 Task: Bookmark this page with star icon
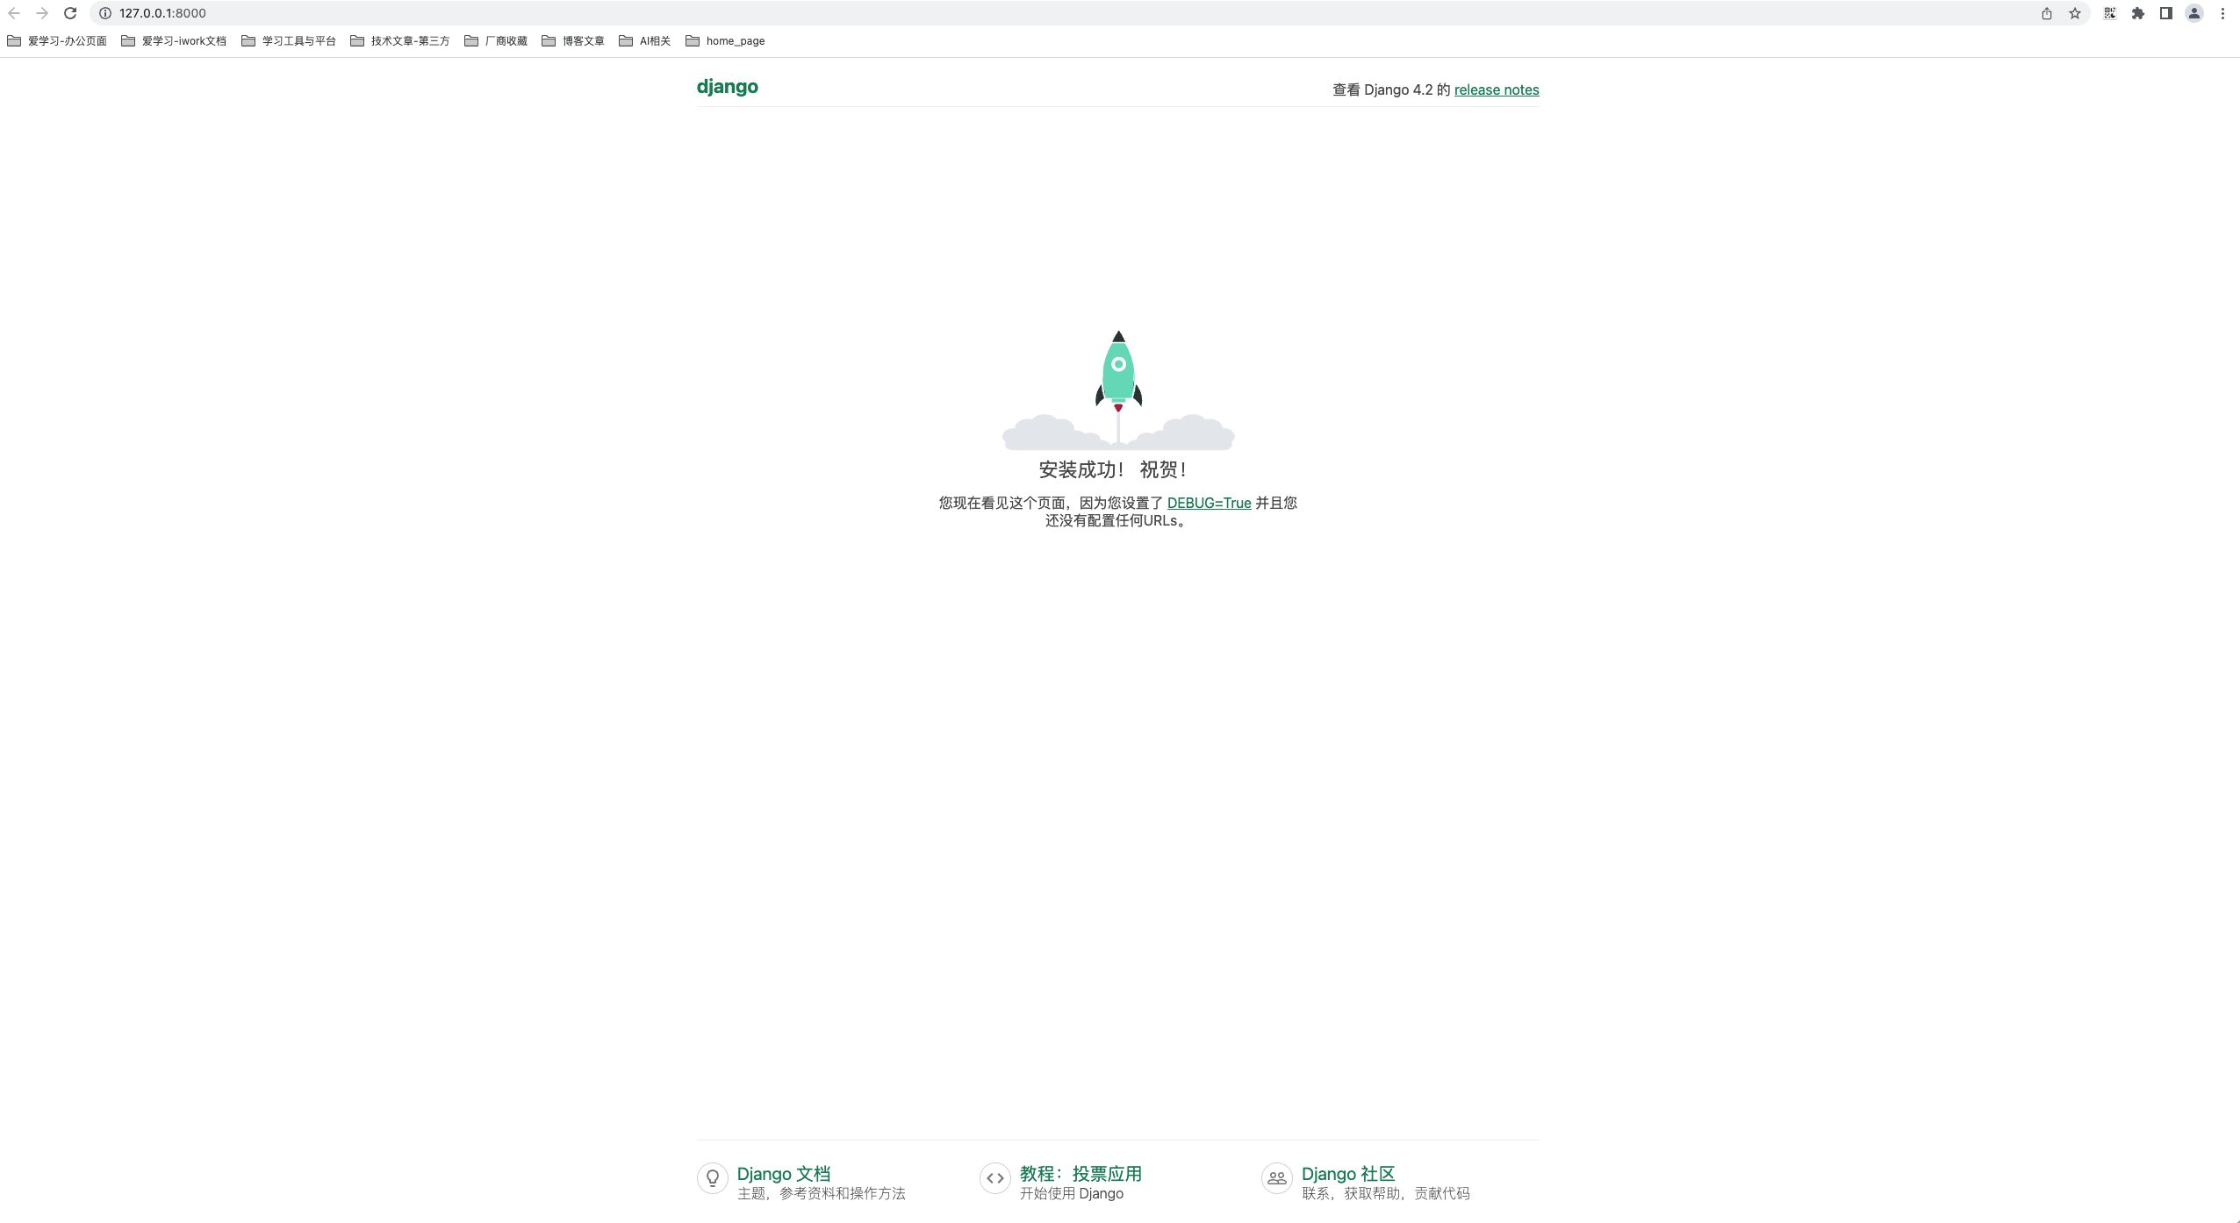2075,13
